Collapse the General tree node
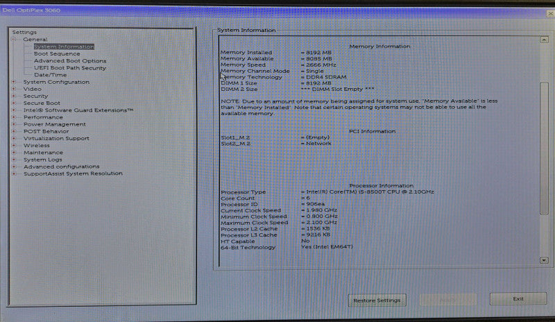Viewport: 555px width, 322px height. point(13,40)
